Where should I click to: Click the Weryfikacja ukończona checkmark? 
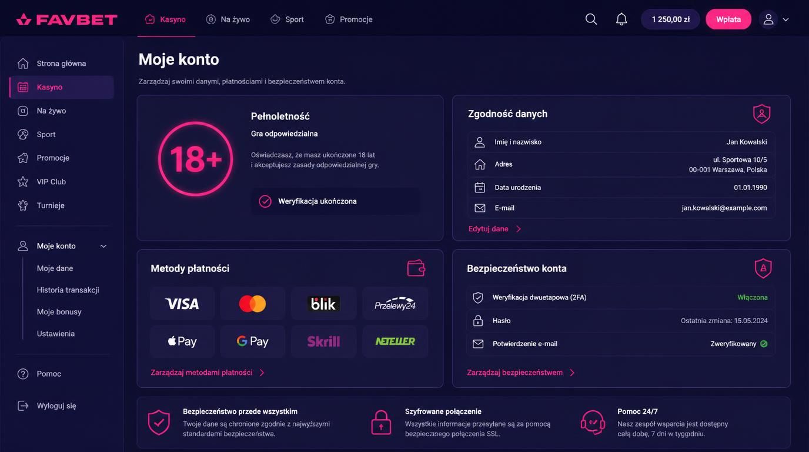(x=265, y=201)
